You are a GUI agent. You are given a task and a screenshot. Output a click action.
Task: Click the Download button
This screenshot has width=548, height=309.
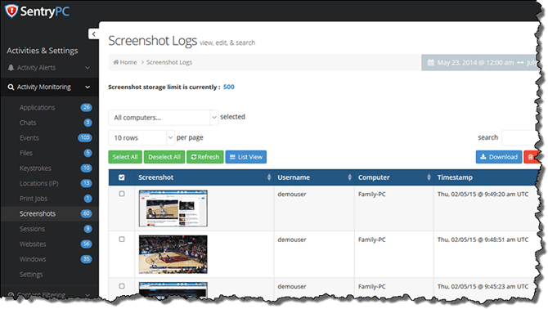[499, 157]
